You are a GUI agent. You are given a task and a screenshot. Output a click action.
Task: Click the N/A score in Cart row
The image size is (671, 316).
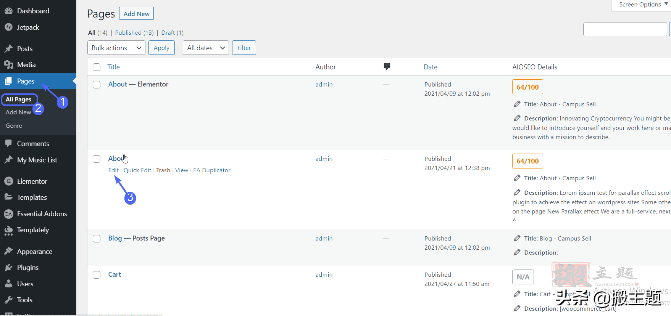[523, 277]
